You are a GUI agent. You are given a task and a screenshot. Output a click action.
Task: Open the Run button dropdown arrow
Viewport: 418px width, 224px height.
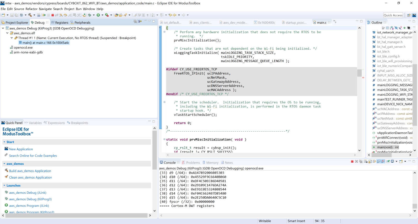point(102,15)
